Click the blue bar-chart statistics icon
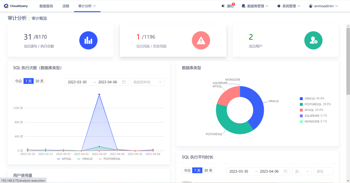 88,40
